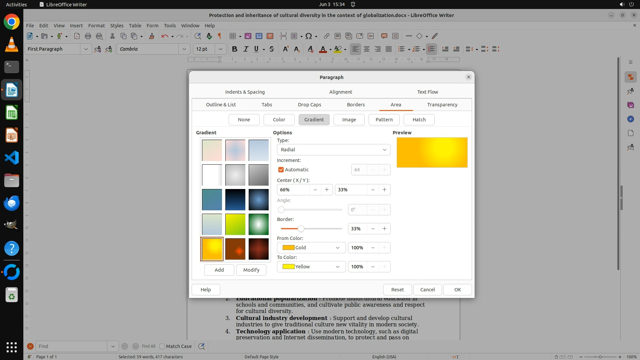Click the Modify gradient button

[x=251, y=270]
